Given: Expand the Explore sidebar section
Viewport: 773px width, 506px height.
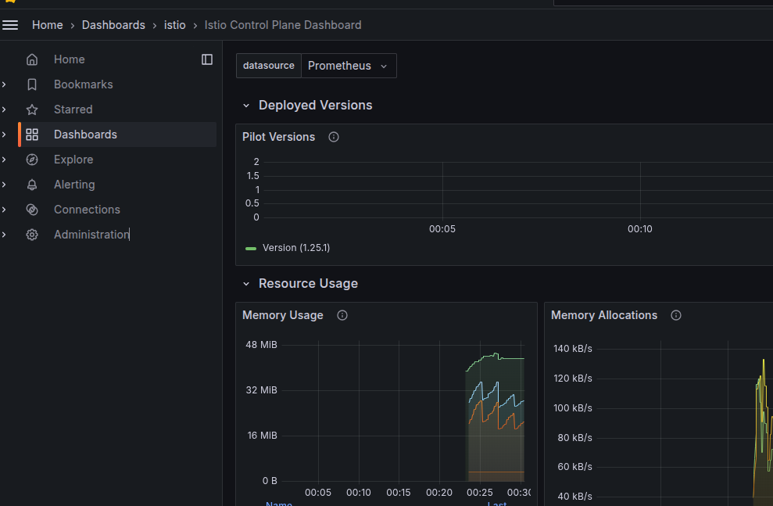Looking at the screenshot, I should [x=4, y=160].
